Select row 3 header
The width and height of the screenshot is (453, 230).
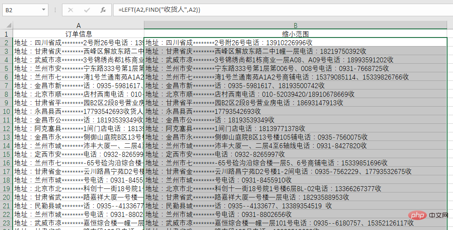6,52
